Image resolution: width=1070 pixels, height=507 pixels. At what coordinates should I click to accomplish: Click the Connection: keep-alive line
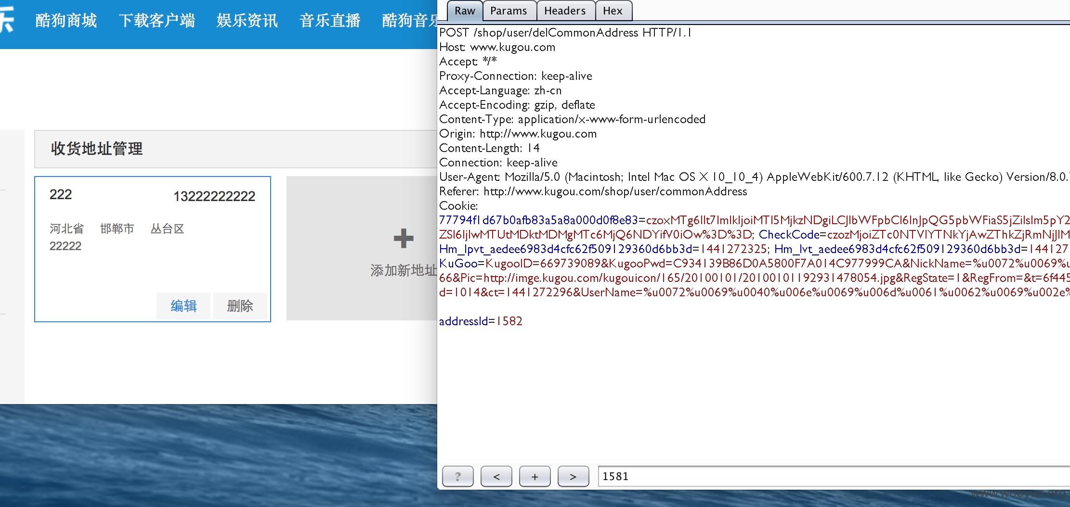coord(498,163)
